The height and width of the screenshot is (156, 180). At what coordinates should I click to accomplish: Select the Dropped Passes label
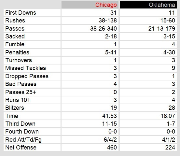click(27, 76)
